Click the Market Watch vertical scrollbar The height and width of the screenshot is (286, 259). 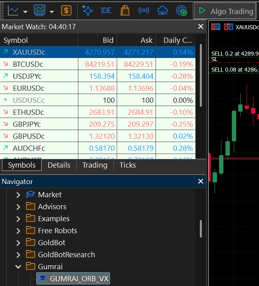point(201,75)
